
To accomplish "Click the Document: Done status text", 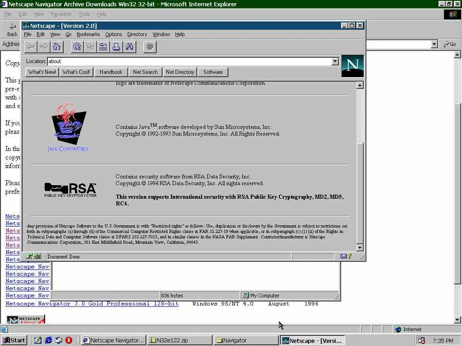I will tap(64, 256).
